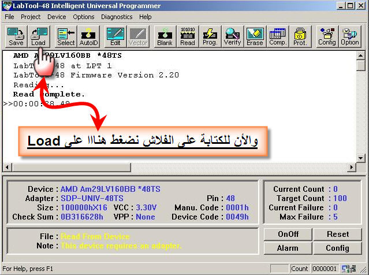This screenshot has width=369, height=275.
Task: Click the Prot. protect icon
Action: point(300,36)
